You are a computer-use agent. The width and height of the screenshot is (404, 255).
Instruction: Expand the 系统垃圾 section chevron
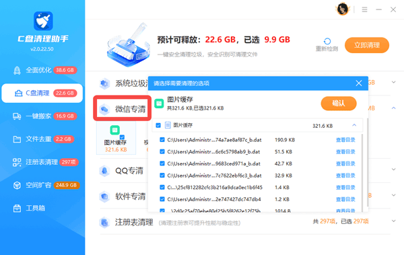click(393, 82)
